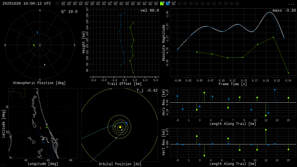The height and width of the screenshot is (167, 297).
Task: Click the T_j -0.42 label
Action: tap(147, 90)
